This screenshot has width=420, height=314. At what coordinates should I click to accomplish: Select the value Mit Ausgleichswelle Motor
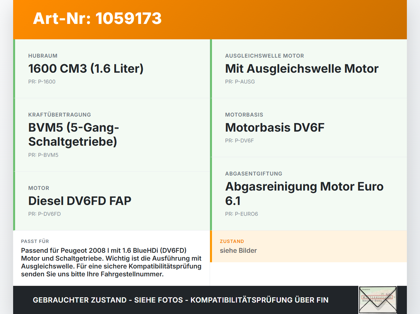[x=302, y=68]
